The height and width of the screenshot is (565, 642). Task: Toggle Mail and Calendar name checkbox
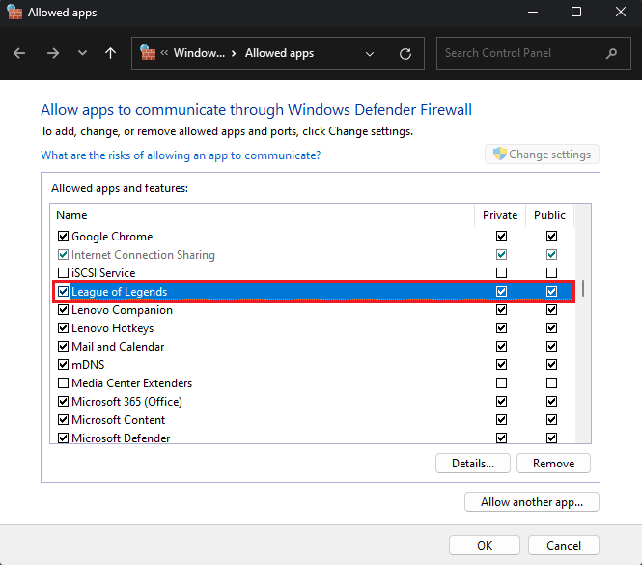[x=63, y=346]
